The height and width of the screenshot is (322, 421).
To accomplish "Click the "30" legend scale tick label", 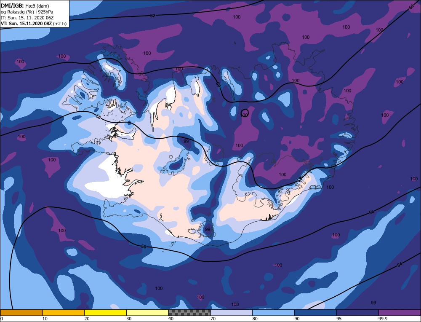I will 129,319.
